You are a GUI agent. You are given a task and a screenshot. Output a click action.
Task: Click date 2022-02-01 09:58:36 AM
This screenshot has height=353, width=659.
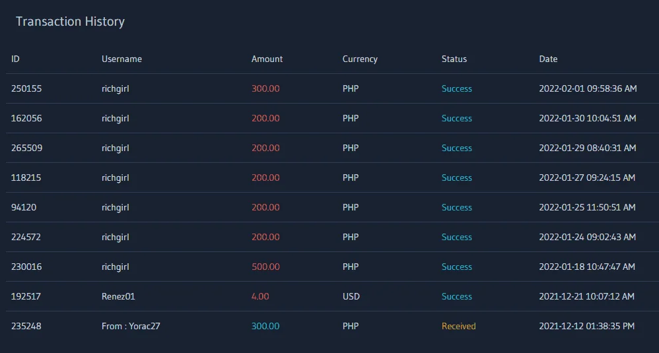pos(588,88)
